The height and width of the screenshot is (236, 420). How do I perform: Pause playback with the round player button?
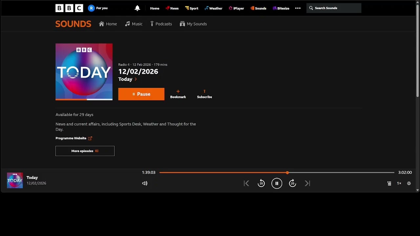277,184
